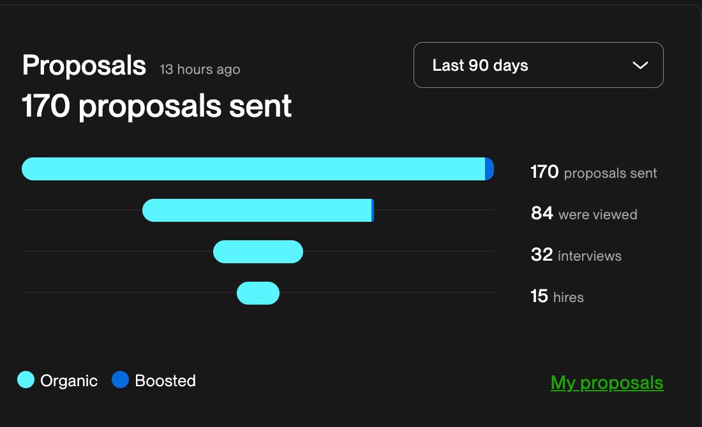Click the 13 hours ago timestamp
The image size is (702, 427).
point(200,69)
